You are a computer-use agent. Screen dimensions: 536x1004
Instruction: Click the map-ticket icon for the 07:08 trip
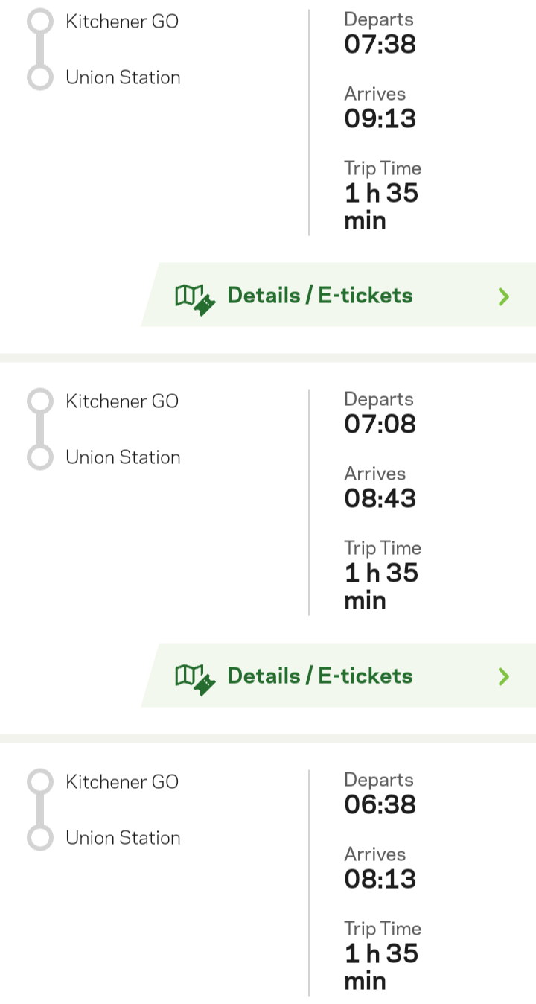pos(195,678)
